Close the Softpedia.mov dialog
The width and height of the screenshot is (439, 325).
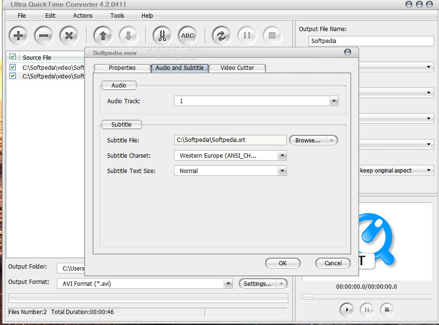pos(348,52)
